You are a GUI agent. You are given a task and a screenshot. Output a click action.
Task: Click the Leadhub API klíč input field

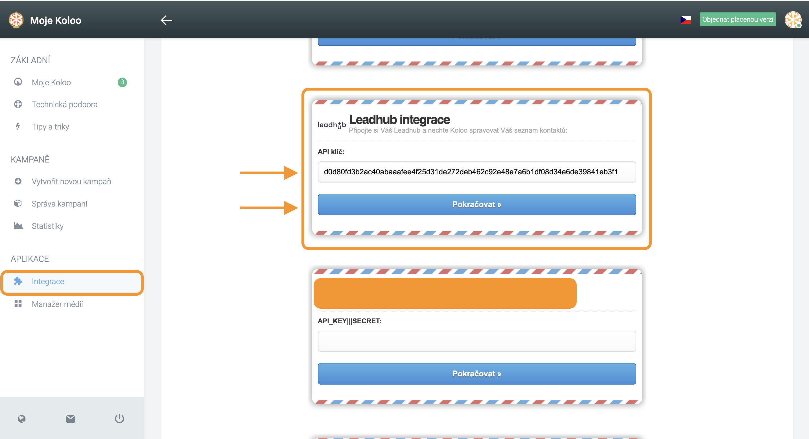coord(476,172)
